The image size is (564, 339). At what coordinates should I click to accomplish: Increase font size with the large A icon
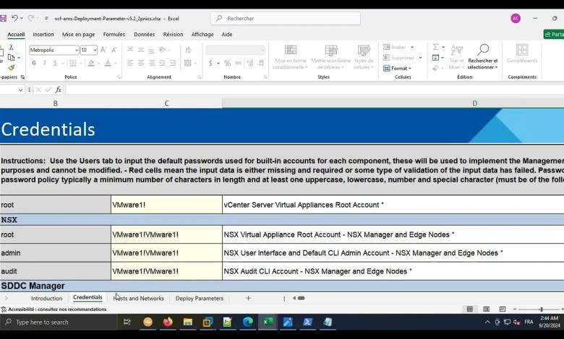[103, 50]
